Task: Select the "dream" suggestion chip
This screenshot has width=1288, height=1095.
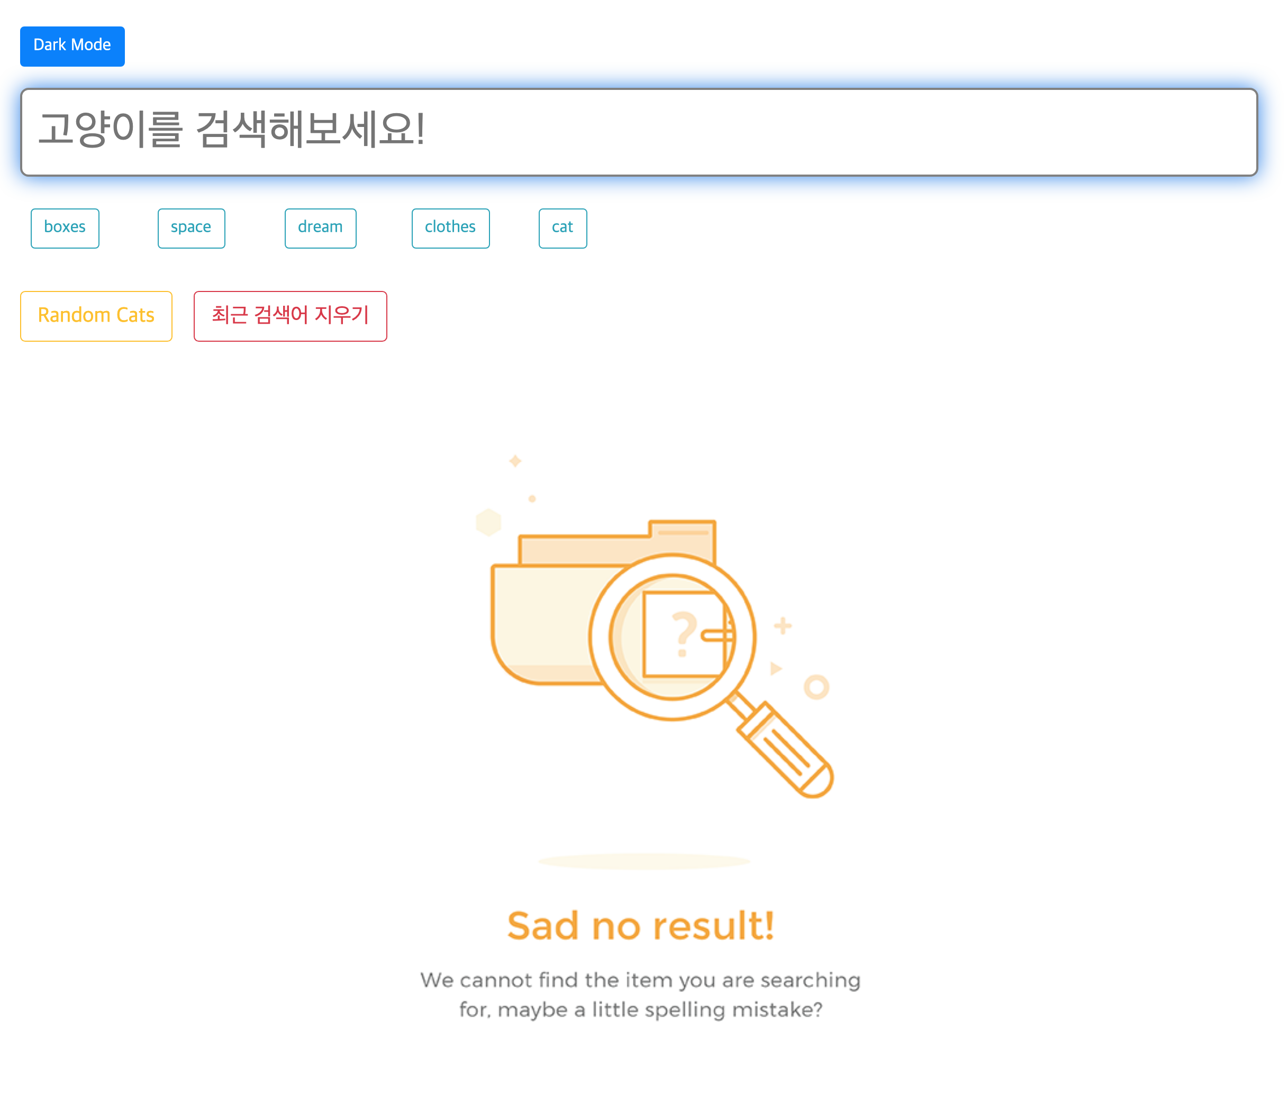Action: (x=320, y=228)
